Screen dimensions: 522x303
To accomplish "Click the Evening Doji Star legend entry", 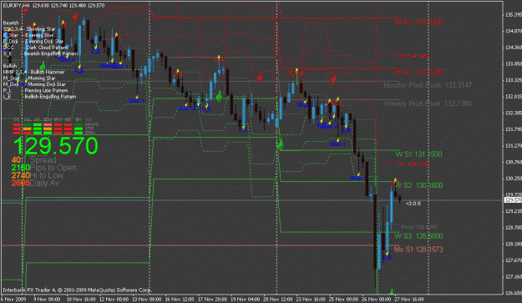I will pyautogui.click(x=44, y=42).
